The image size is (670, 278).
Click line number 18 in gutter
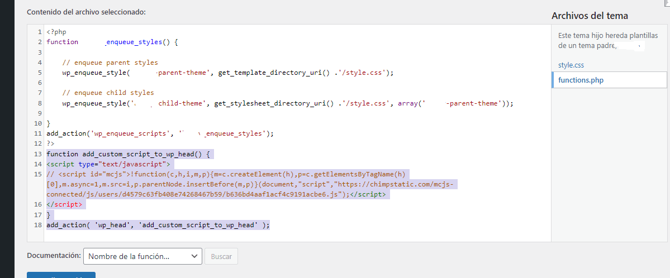click(x=37, y=224)
